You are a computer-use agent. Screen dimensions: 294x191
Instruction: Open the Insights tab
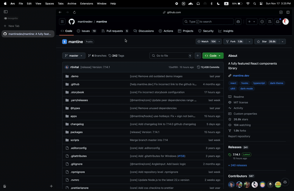[226, 31]
